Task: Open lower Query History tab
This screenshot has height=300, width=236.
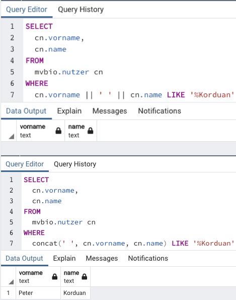Action: click(75, 164)
